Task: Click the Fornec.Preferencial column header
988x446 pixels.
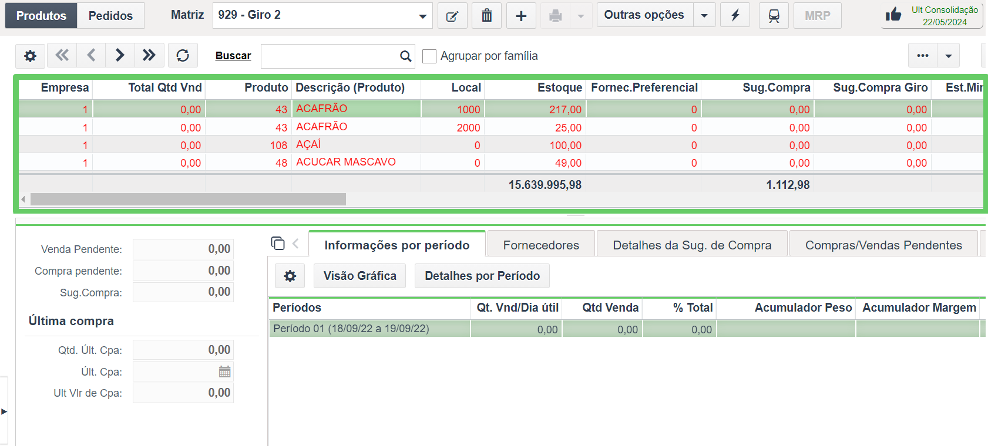Action: [x=644, y=87]
